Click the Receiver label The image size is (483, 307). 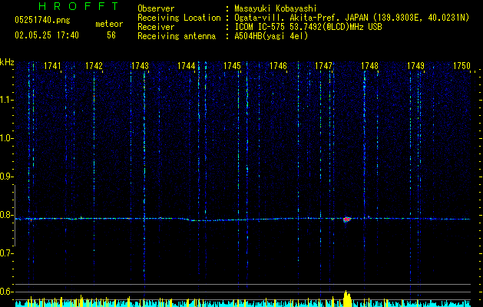click(x=156, y=27)
